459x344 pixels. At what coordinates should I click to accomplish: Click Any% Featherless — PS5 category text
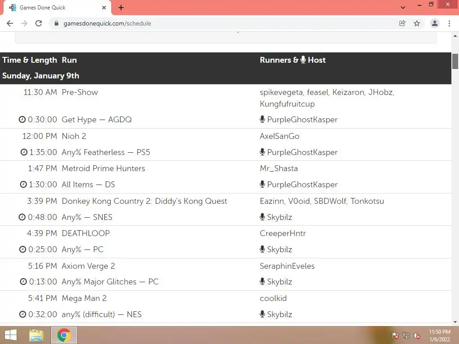[x=106, y=152]
